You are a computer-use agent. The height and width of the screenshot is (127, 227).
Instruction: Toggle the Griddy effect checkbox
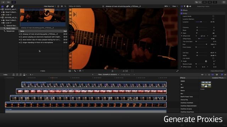[x=181, y=13]
